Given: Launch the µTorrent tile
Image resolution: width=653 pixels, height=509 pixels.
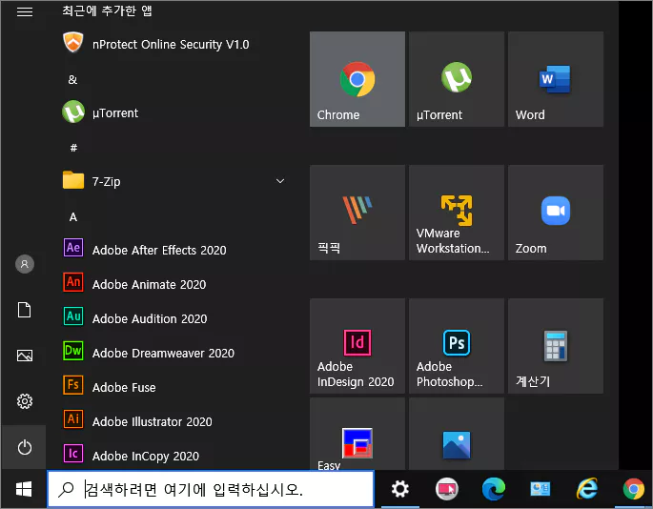Looking at the screenshot, I should pyautogui.click(x=457, y=79).
